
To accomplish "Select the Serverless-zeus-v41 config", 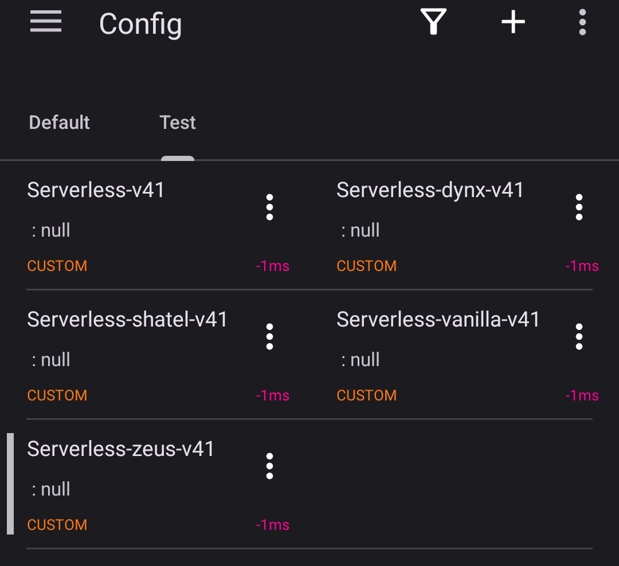I will coord(120,449).
